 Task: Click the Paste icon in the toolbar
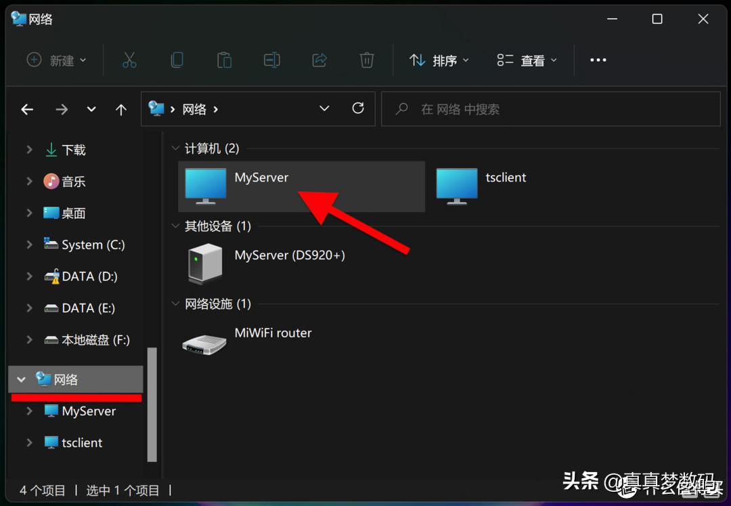(224, 60)
